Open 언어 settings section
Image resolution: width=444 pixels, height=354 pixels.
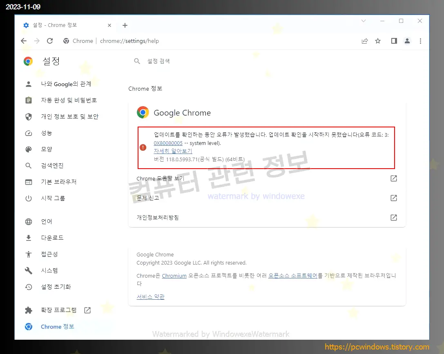(x=47, y=222)
